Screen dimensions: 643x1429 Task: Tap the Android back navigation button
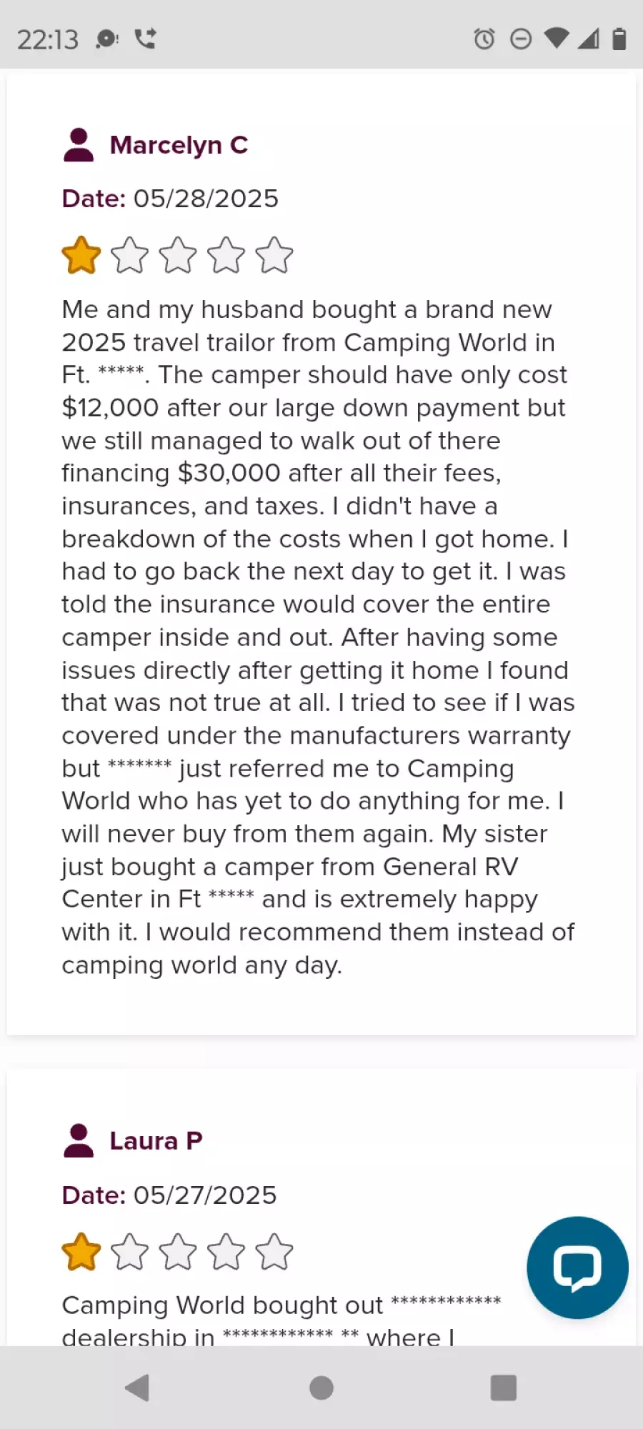pos(137,1388)
